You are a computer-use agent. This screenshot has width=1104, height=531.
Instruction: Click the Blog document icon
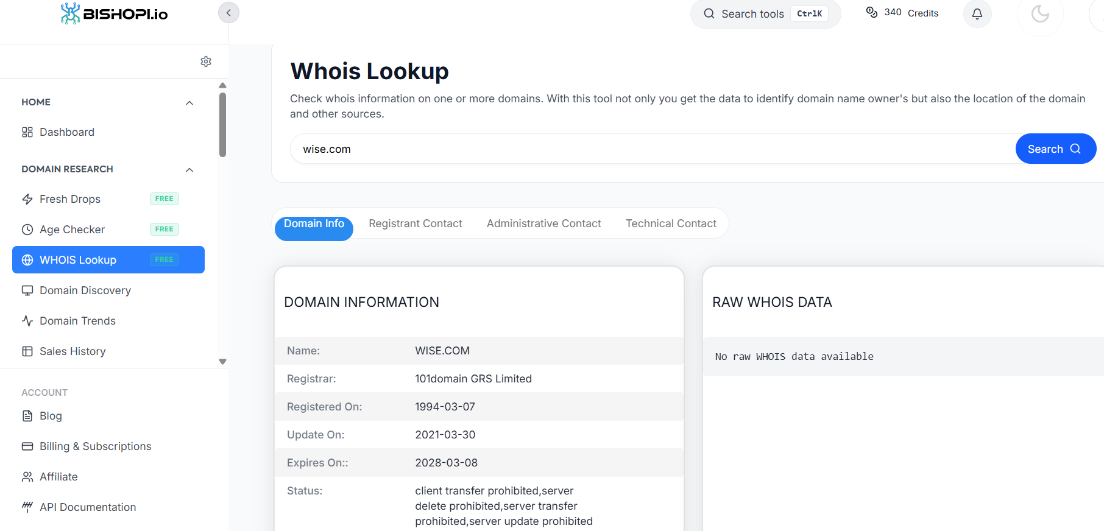point(27,416)
